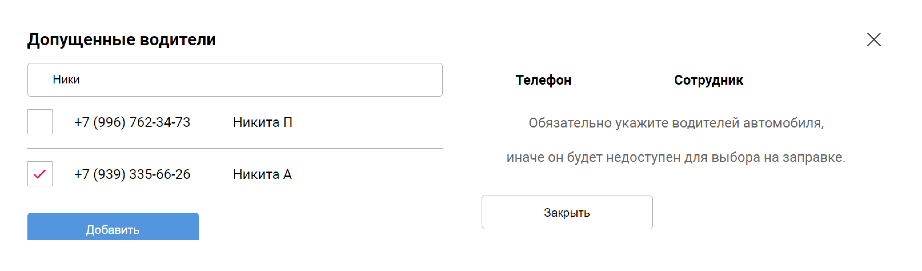Click the typed text "Ники" in the search box
The width and height of the screenshot is (922, 271).
point(66,79)
